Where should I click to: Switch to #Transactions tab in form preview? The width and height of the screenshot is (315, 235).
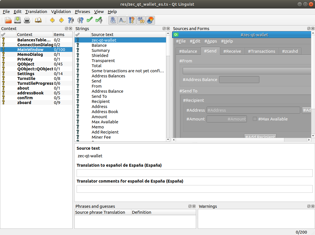coord(262,51)
